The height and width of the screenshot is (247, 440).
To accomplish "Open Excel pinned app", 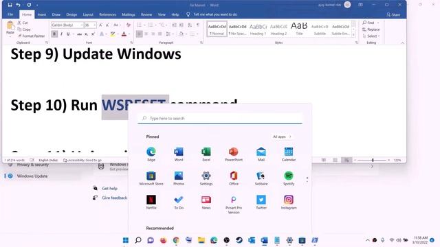I will tap(206, 154).
